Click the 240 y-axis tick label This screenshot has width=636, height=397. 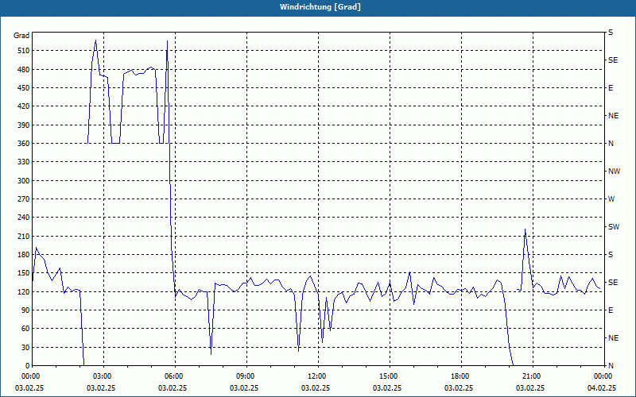(x=24, y=218)
